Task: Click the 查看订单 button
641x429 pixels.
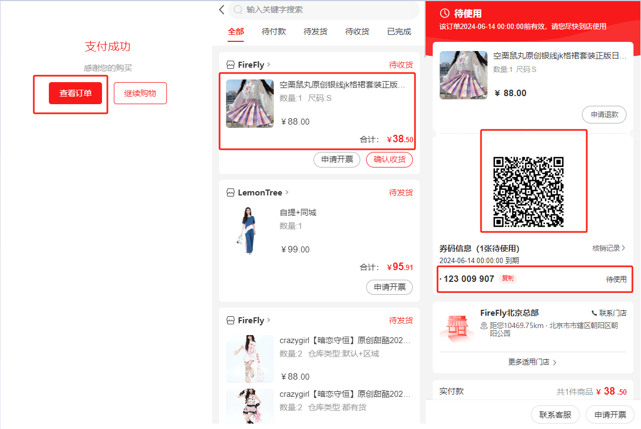Action: pyautogui.click(x=75, y=93)
